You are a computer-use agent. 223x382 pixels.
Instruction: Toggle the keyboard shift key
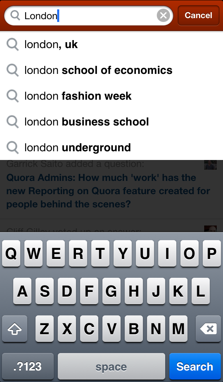(x=14, y=329)
